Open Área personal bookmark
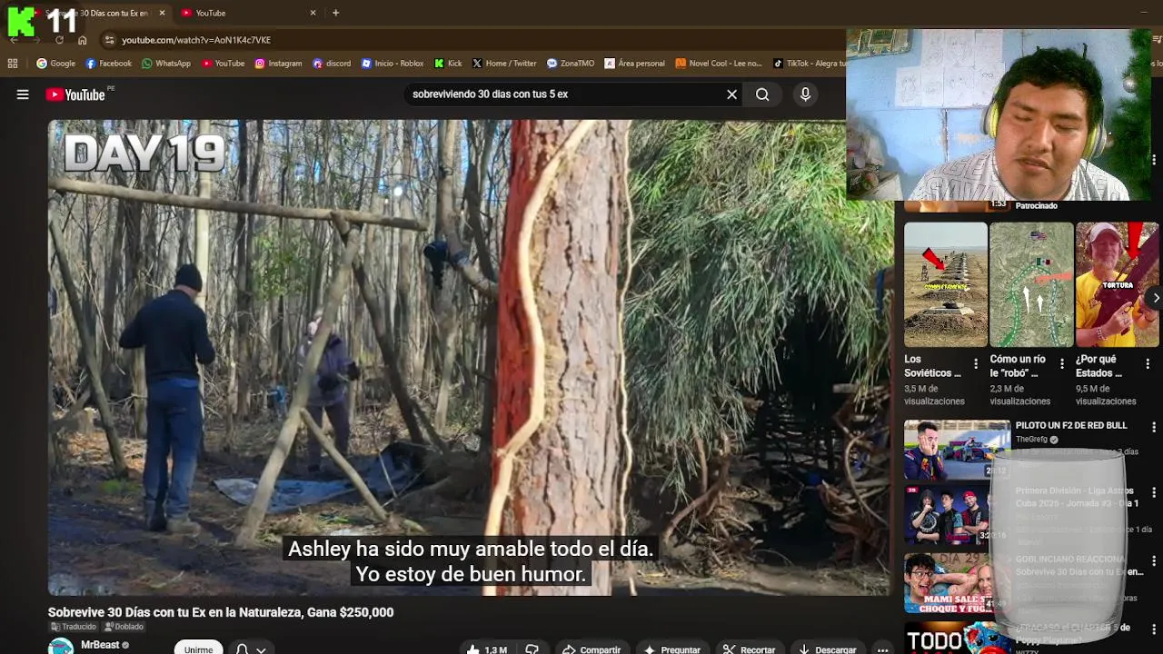 [634, 64]
